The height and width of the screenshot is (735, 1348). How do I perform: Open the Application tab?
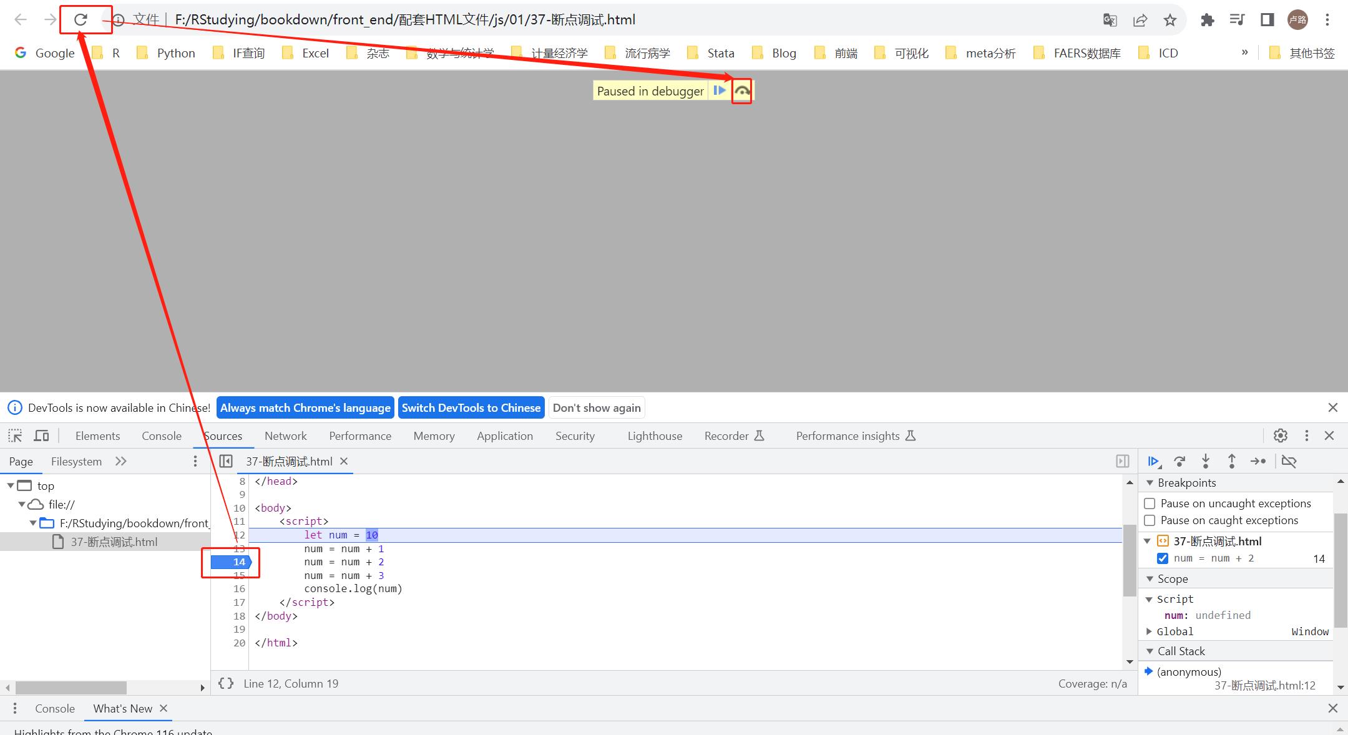click(505, 436)
